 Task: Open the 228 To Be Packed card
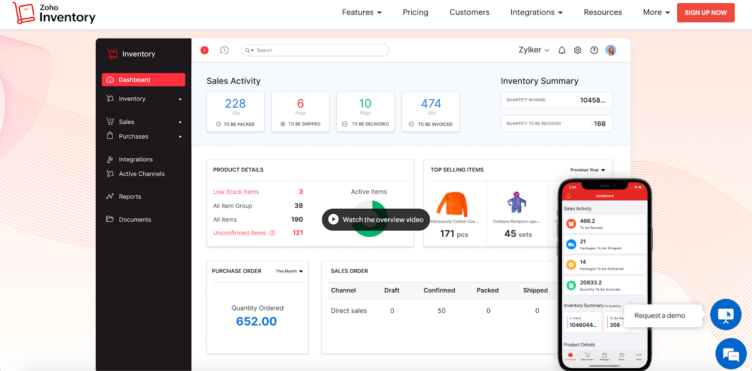pos(235,112)
